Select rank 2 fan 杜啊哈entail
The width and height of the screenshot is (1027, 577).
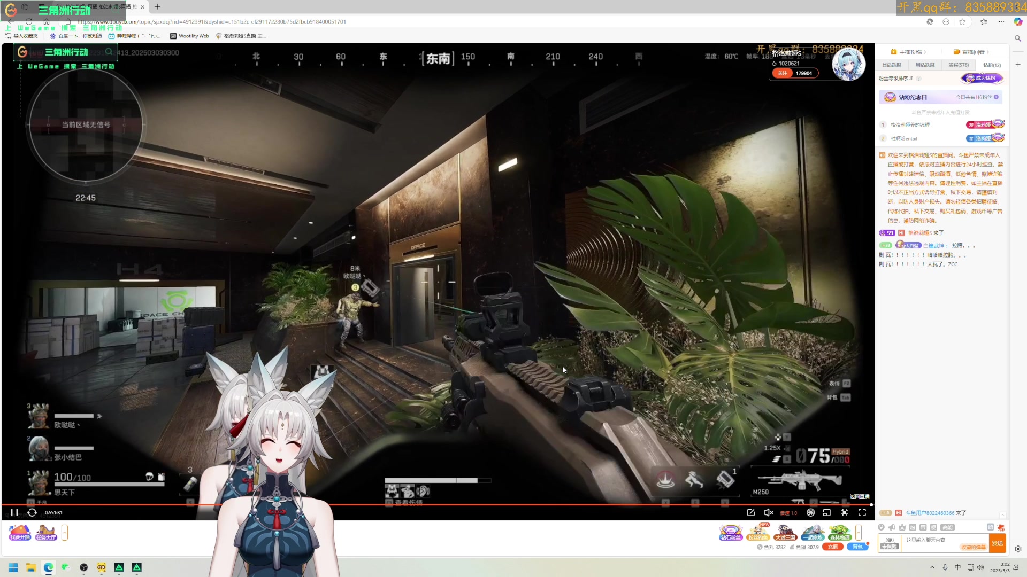(x=903, y=138)
